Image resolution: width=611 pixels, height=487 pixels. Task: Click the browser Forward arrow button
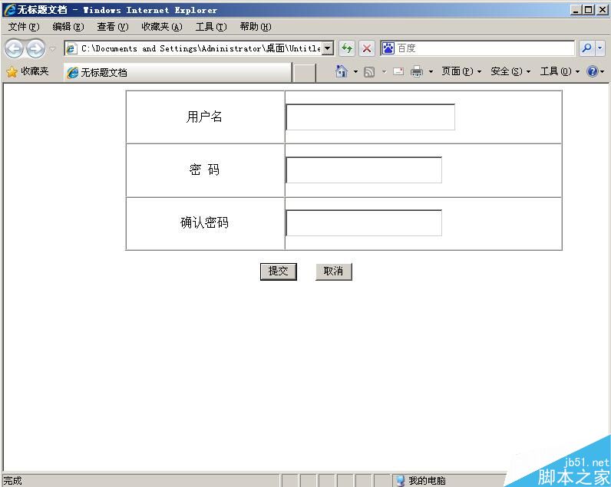[35, 48]
